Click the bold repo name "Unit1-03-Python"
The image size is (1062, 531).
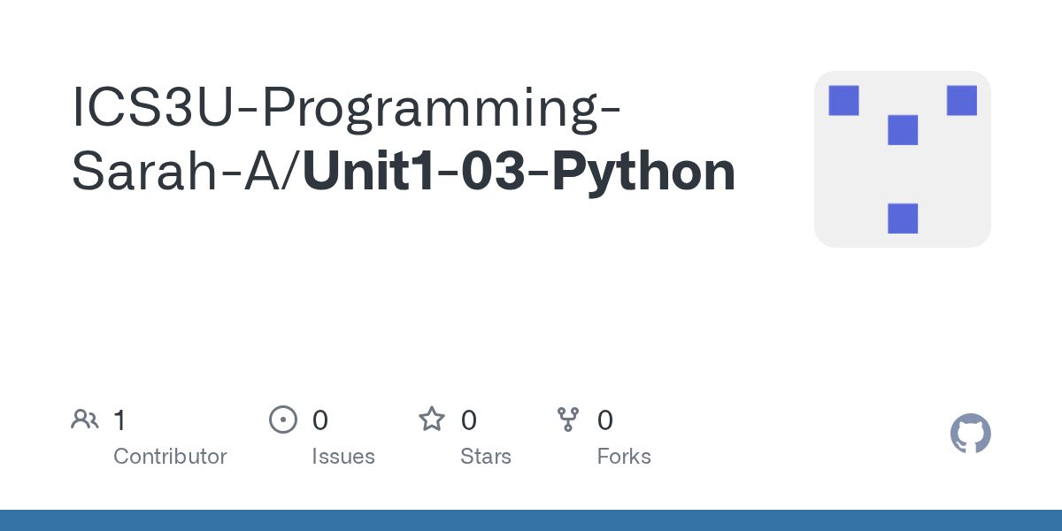519,173
